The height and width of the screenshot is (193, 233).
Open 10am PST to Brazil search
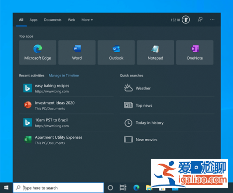[x=66, y=123]
